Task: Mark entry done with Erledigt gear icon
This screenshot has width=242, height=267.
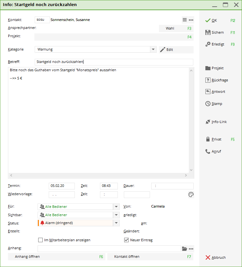Action: pyautogui.click(x=208, y=44)
